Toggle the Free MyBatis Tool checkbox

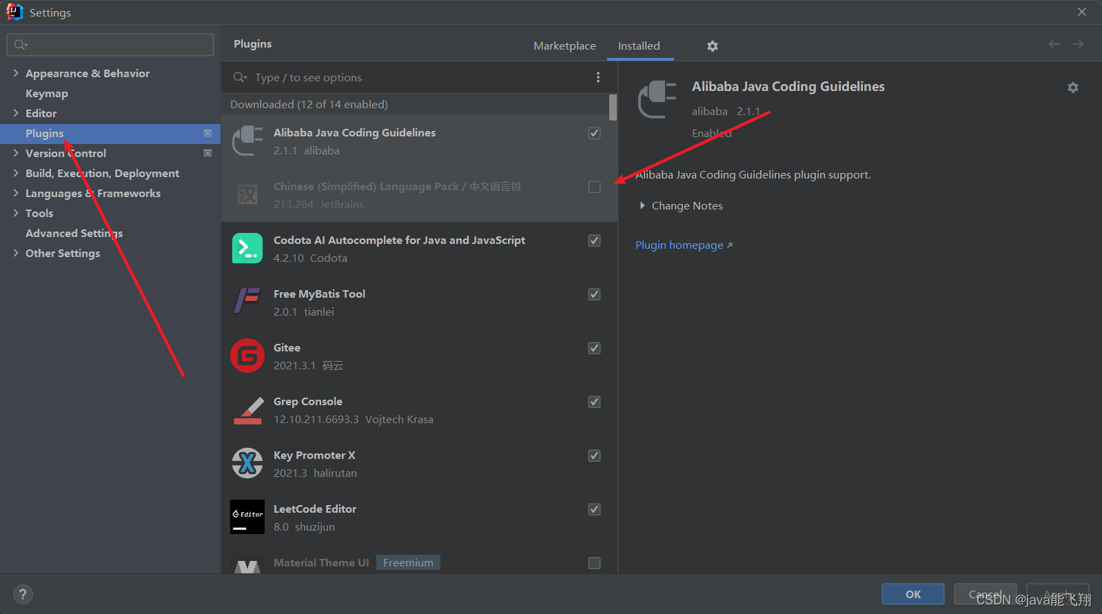click(x=594, y=294)
